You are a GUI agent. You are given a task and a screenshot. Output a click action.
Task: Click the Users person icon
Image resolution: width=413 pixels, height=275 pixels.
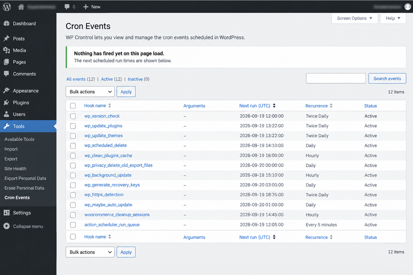(x=7, y=114)
